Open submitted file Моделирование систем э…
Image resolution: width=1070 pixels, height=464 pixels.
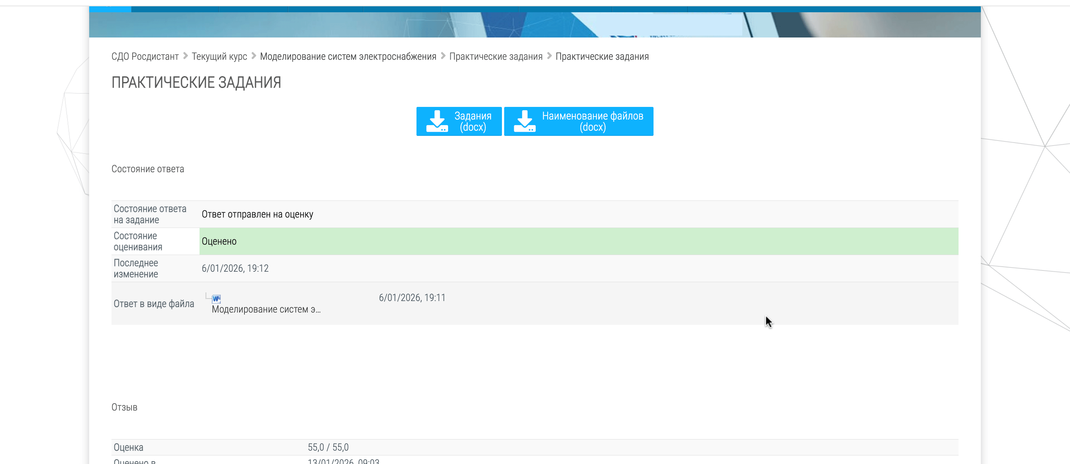click(x=266, y=309)
